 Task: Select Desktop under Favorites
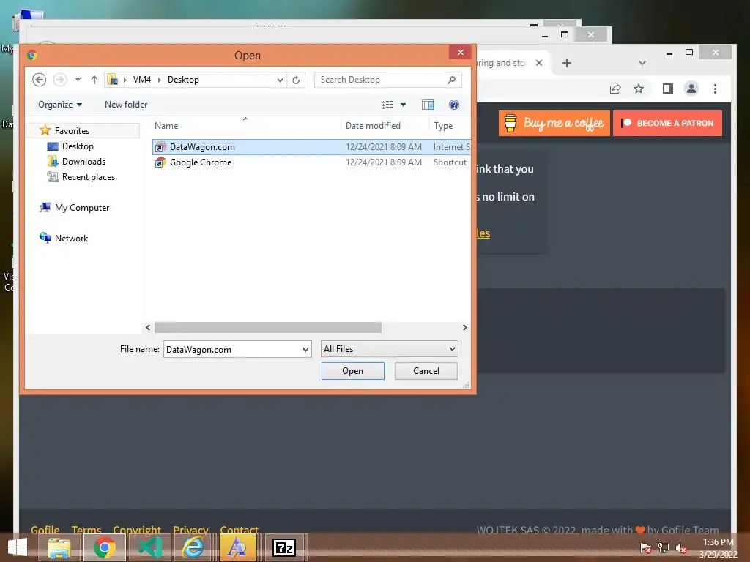78,146
